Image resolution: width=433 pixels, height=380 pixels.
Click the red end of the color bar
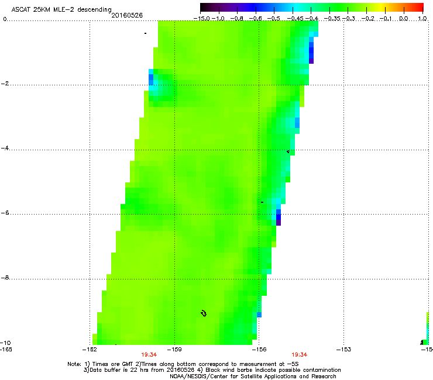pyautogui.click(x=418, y=7)
